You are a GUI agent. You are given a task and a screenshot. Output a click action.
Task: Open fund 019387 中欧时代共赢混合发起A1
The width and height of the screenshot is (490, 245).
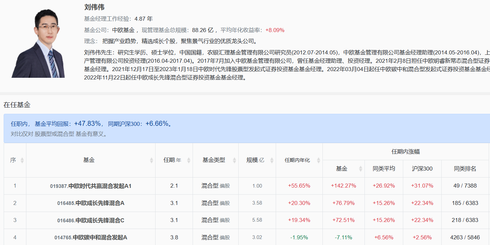click(x=91, y=186)
